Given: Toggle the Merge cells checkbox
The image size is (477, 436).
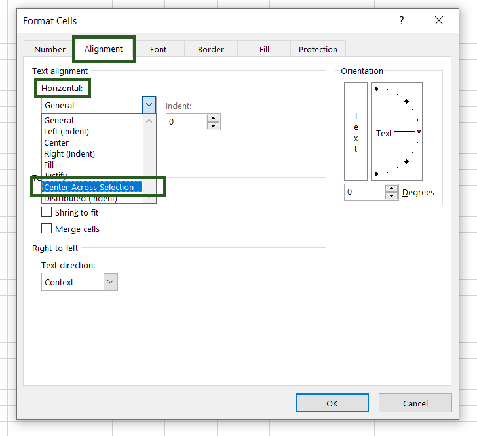Looking at the screenshot, I should tap(47, 229).
